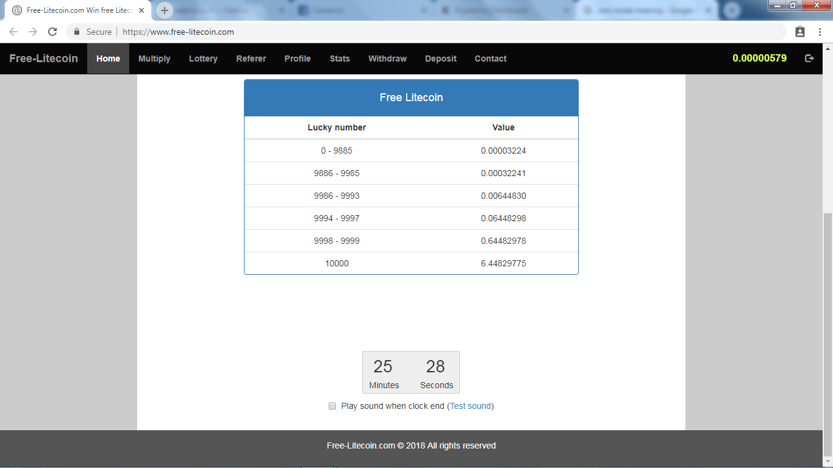The width and height of the screenshot is (833, 468).
Task: Open the Lottery page
Action: coord(203,58)
